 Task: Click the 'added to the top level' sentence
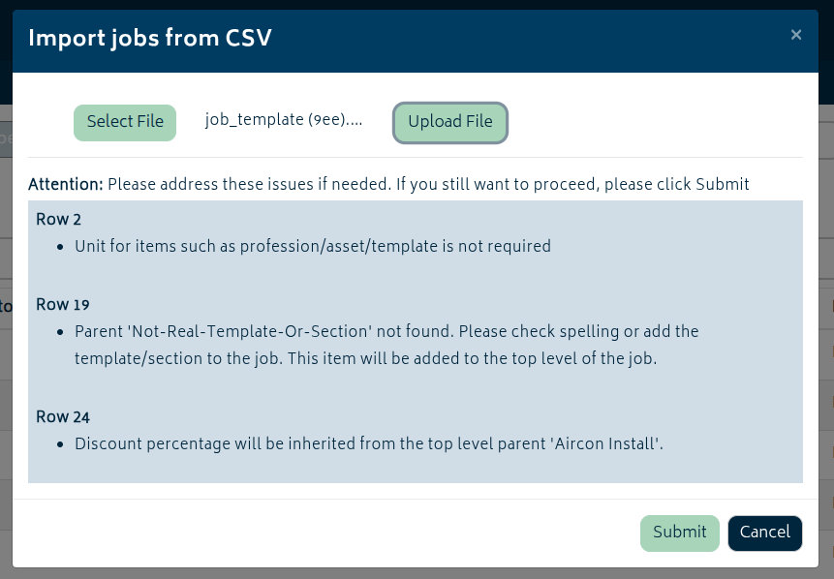[484, 358]
